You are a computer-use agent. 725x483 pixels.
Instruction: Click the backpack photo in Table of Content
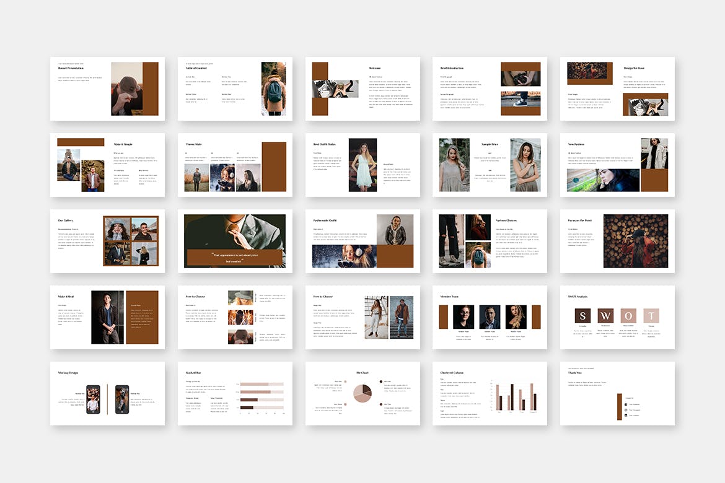coord(273,89)
